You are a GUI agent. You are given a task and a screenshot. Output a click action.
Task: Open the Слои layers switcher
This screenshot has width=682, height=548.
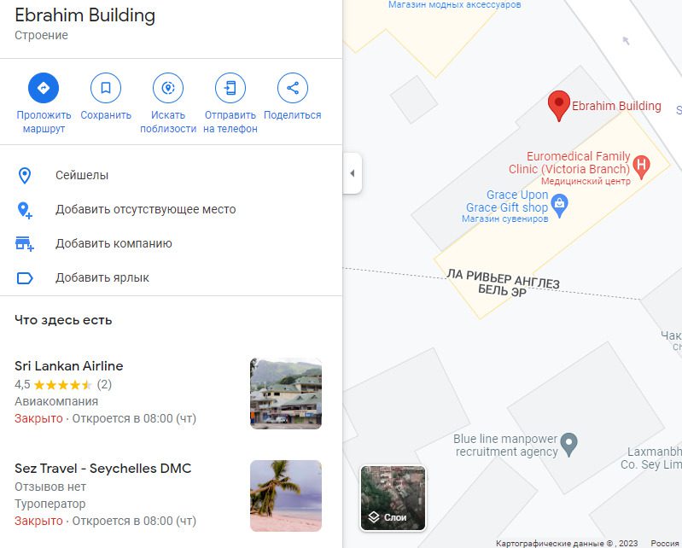(393, 498)
